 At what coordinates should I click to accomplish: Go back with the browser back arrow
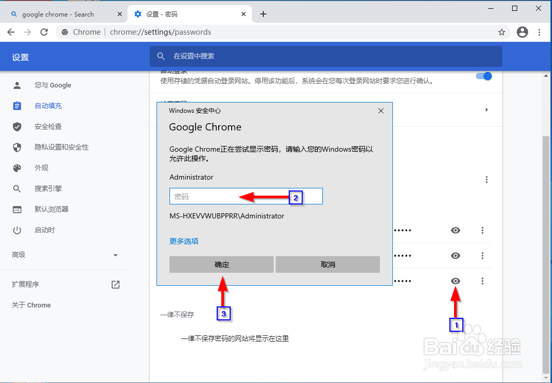pos(11,32)
